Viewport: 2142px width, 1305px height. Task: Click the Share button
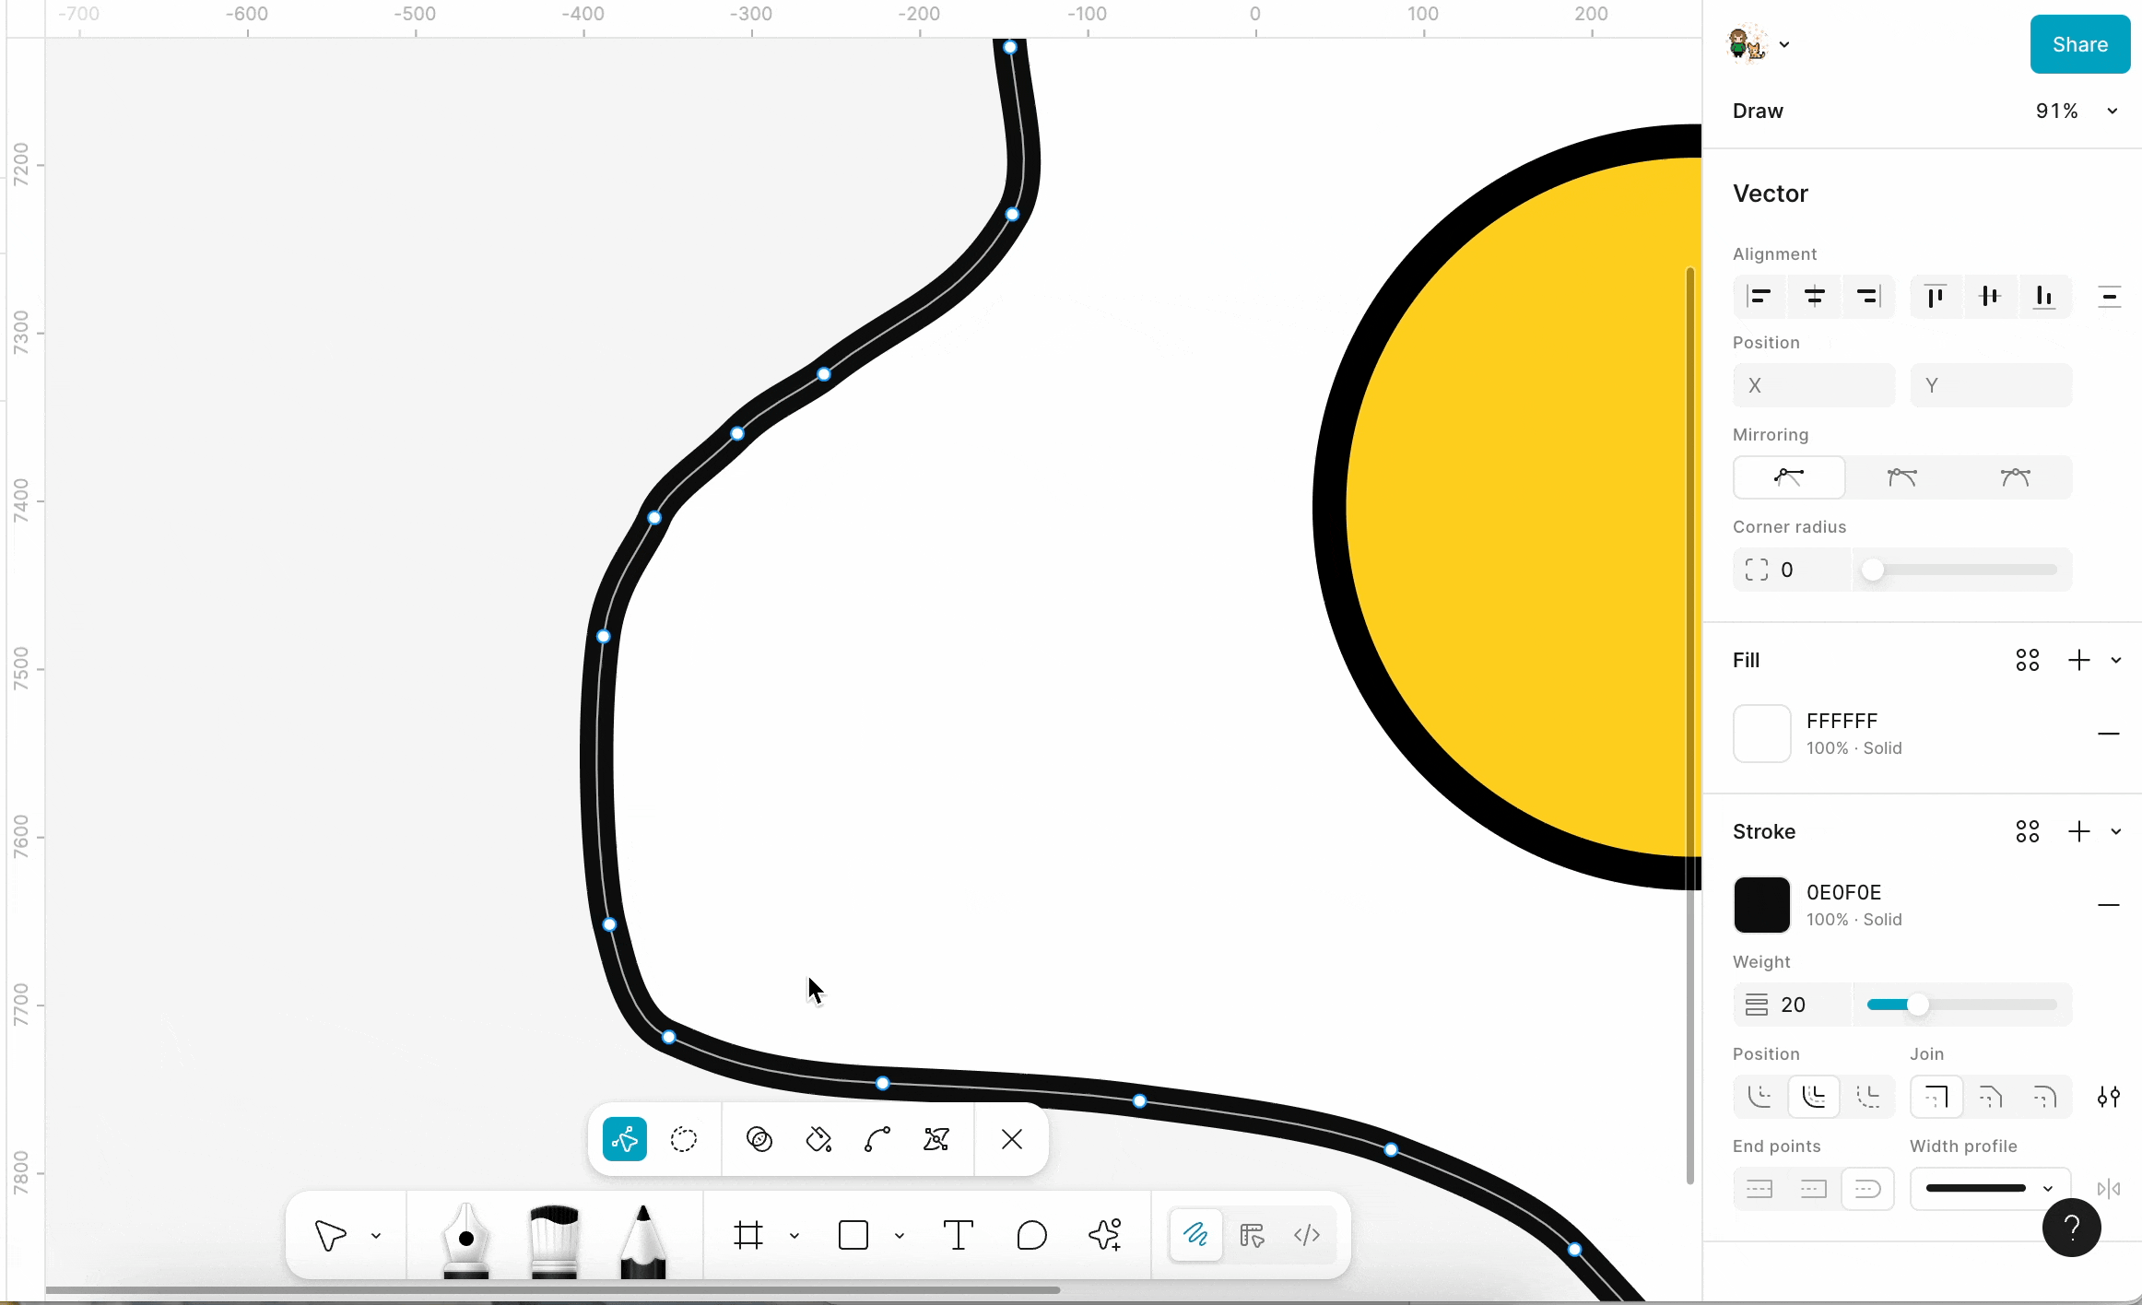click(2079, 44)
